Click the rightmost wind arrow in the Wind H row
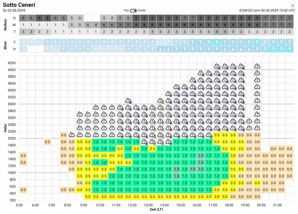This screenshot has height=214, width=298. pos(289,49)
